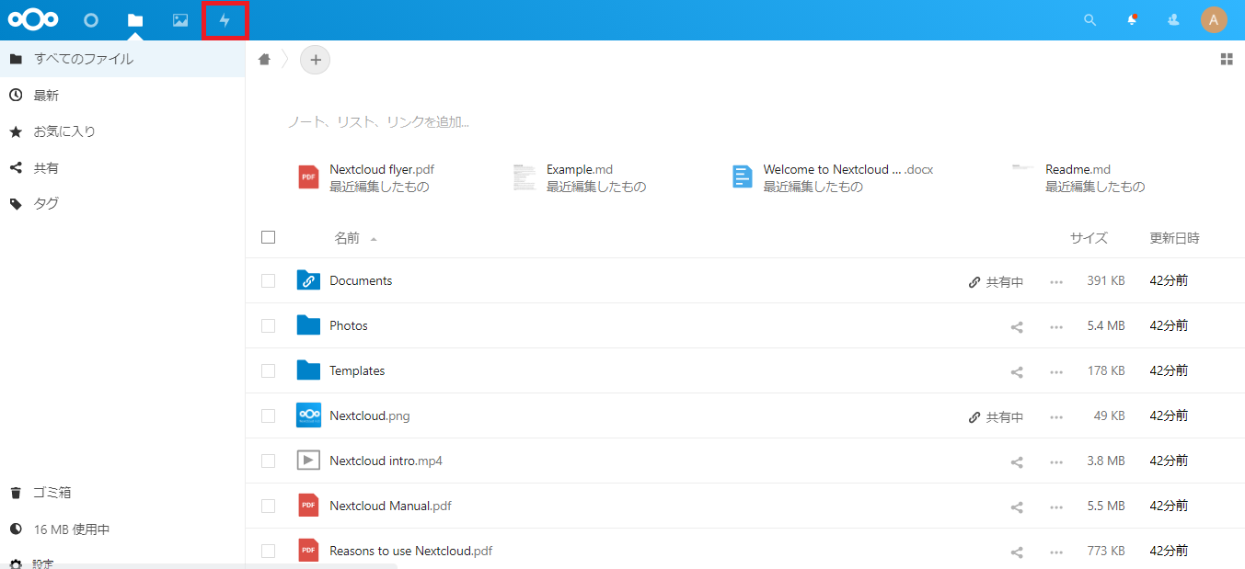The height and width of the screenshot is (569, 1245).
Task: Open the Nextcloud intro.mp4 file
Action: coord(386,461)
